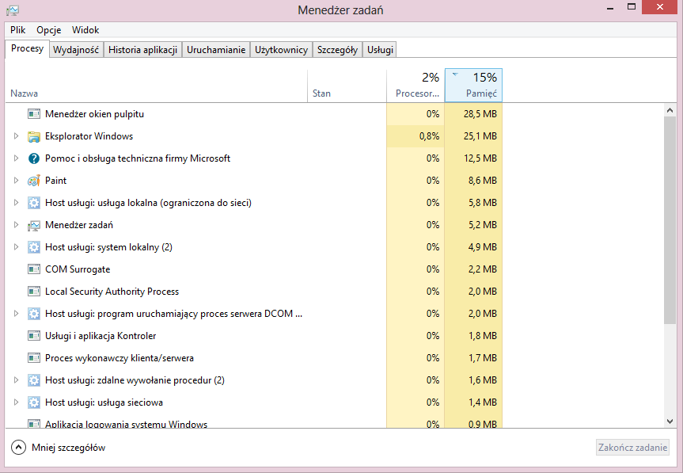Collapse details with Mniej szczegółów arrow
Image resolution: width=683 pixels, height=473 pixels.
(18, 448)
